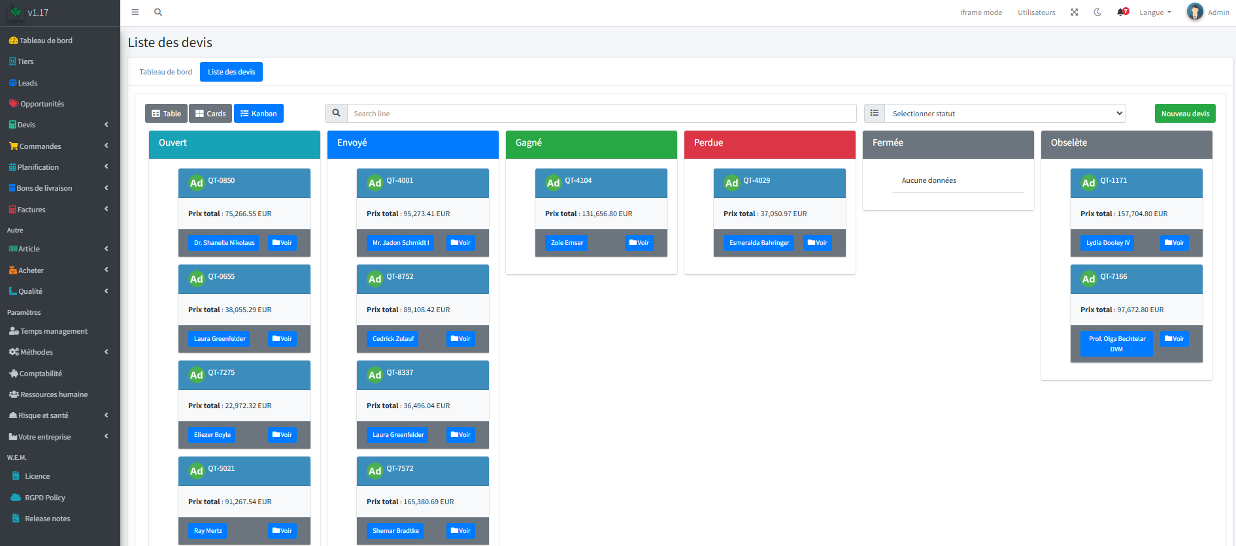Click the hamburger menu icon
Image resolution: width=1236 pixels, height=546 pixels.
[135, 12]
